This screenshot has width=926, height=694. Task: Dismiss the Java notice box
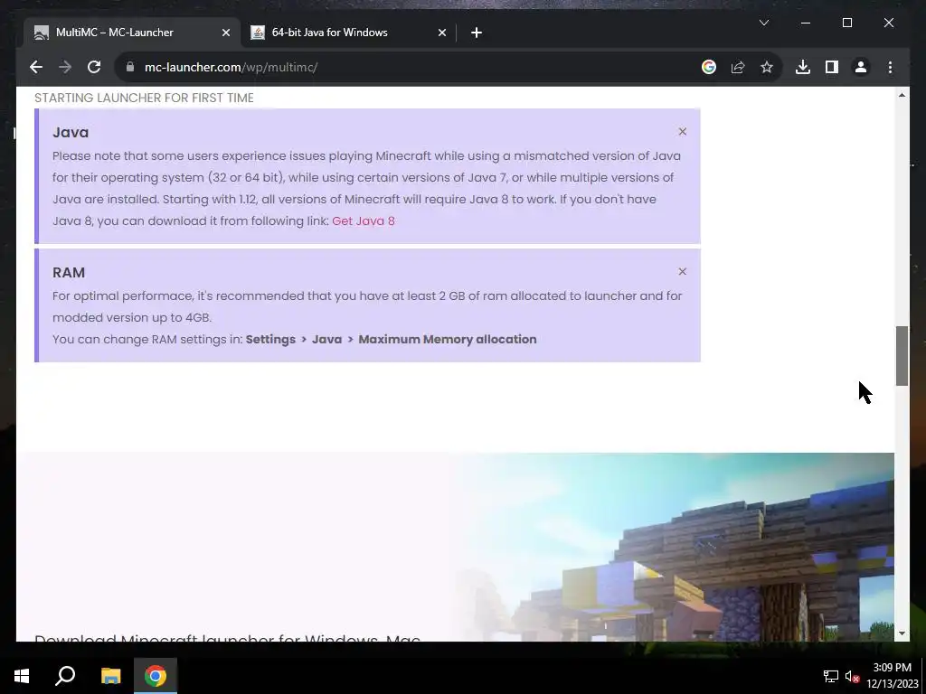[683, 132]
